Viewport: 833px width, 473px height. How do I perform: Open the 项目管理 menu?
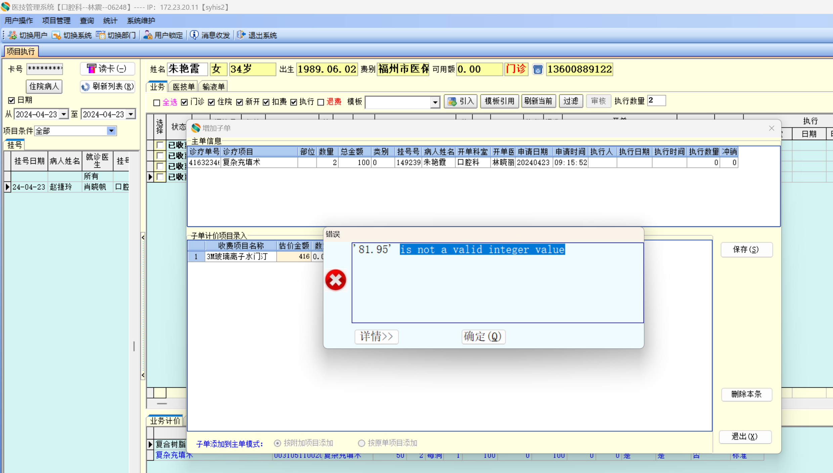pyautogui.click(x=56, y=21)
